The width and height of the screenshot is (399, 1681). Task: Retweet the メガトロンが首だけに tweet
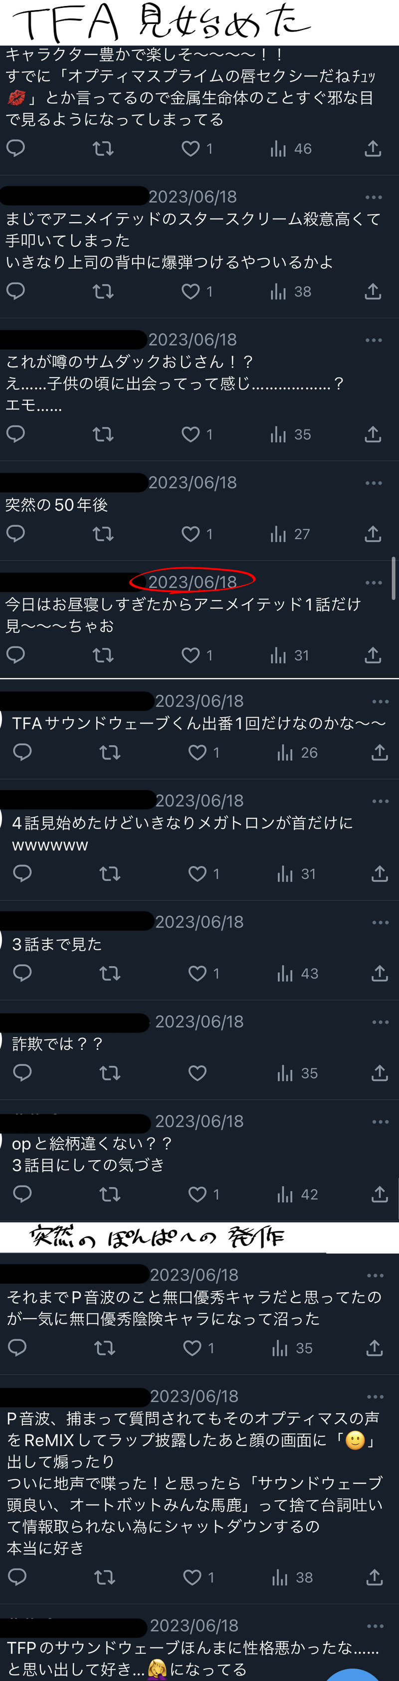pos(110,873)
